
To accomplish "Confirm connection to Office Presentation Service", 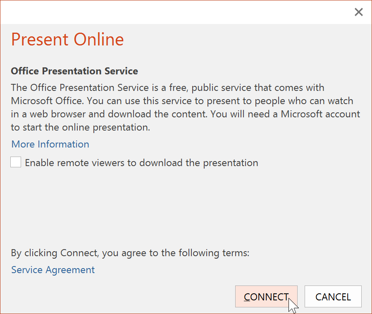I will click(266, 297).
